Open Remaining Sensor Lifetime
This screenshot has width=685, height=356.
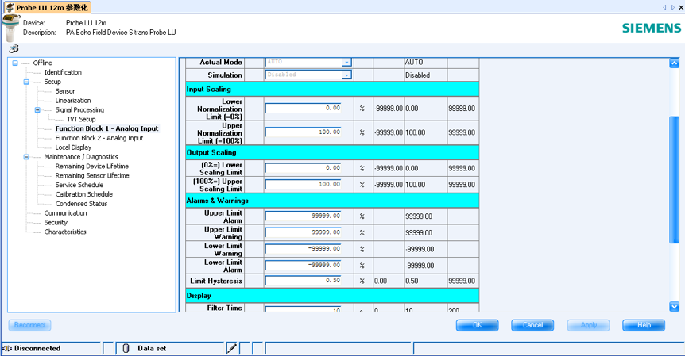(x=92, y=175)
